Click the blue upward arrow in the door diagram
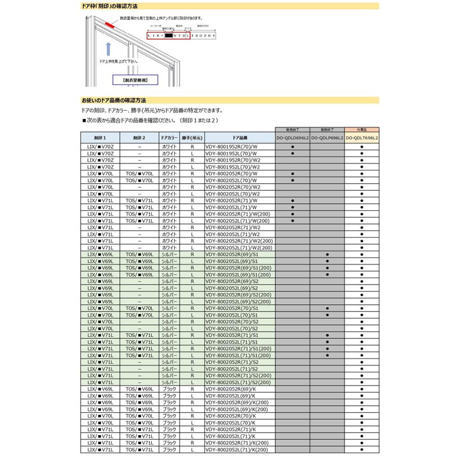The width and height of the screenshot is (458, 458). pyautogui.click(x=108, y=49)
